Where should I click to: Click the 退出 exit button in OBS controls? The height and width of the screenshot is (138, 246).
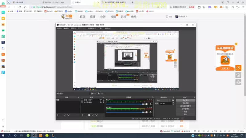[186, 114]
